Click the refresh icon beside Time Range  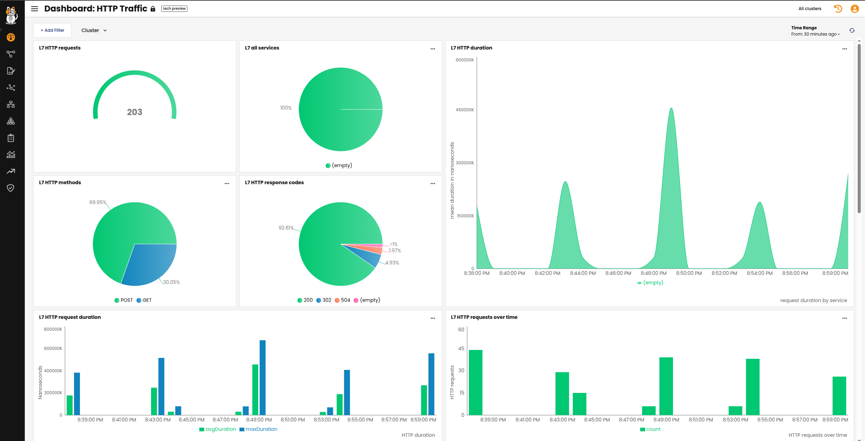point(852,30)
